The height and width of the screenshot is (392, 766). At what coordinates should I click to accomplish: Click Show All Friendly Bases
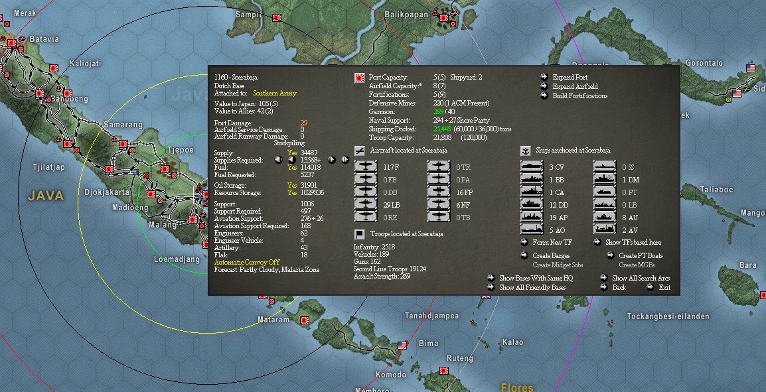pyautogui.click(x=532, y=287)
